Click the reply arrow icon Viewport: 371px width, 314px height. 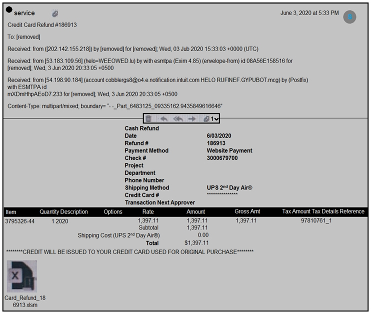(163, 118)
